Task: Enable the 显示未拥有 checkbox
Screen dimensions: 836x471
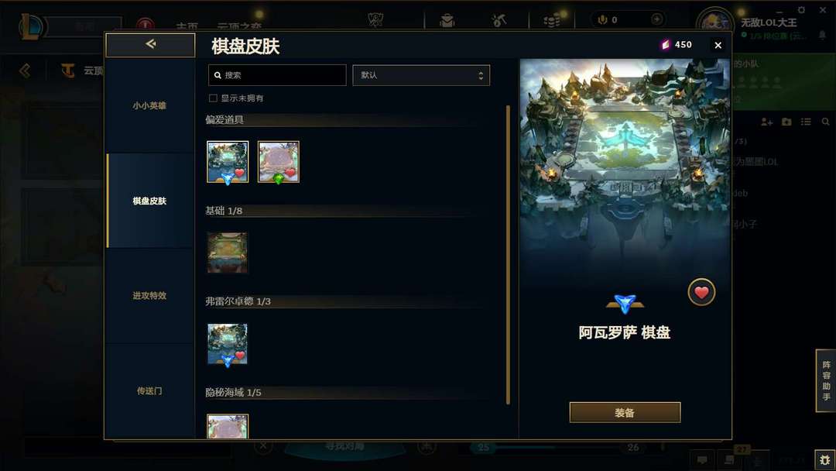Action: coord(214,98)
